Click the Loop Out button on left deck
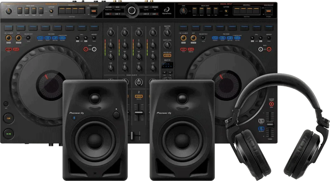This screenshot has height=181, width=330. tap(19, 38)
